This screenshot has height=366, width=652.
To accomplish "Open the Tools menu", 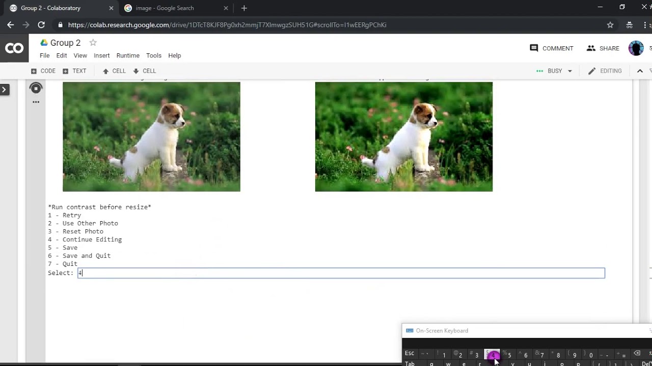I will tap(154, 55).
